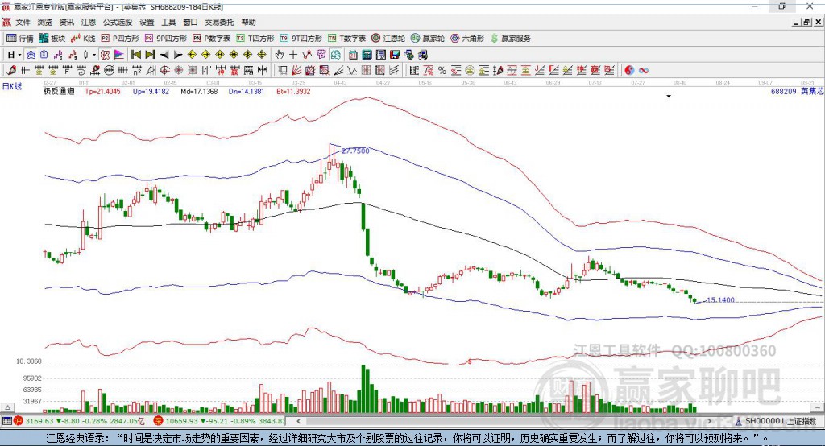Select the n² square tool
The height and width of the screenshot is (446, 825).
tap(137, 71)
